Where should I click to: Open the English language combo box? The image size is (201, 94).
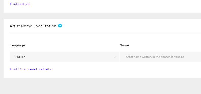(64, 57)
